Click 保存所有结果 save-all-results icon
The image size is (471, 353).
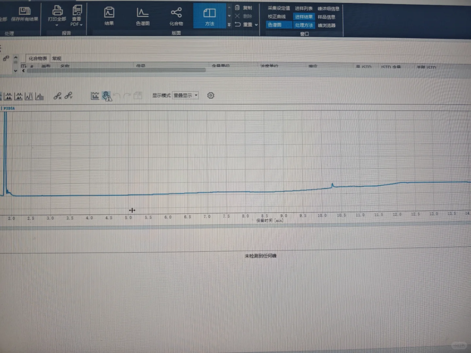(x=25, y=11)
